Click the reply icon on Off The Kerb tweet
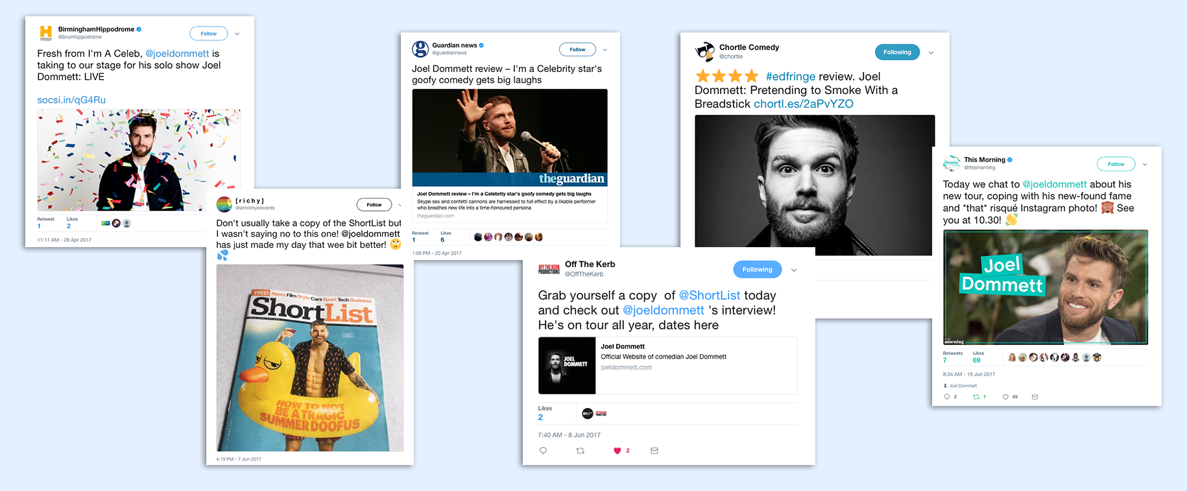The image size is (1187, 491). pyautogui.click(x=543, y=451)
